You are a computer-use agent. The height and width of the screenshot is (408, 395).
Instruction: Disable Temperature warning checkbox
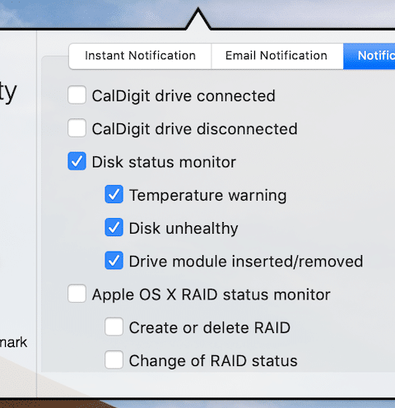click(x=114, y=194)
